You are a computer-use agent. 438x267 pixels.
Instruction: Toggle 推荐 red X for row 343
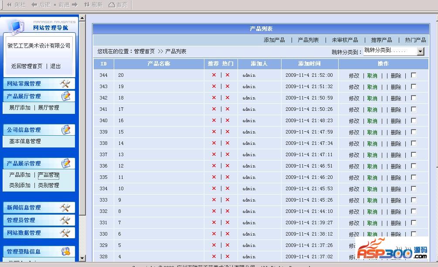pyautogui.click(x=214, y=86)
